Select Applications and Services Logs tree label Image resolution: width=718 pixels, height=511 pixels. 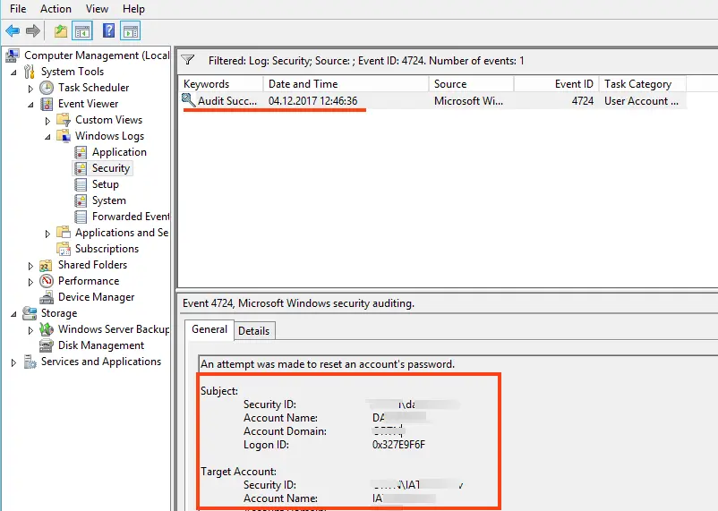(x=122, y=233)
